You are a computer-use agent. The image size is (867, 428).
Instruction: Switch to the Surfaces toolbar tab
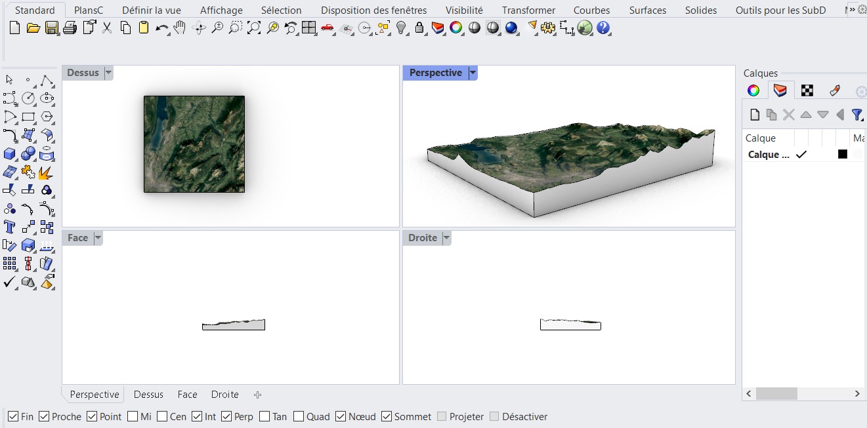[647, 10]
